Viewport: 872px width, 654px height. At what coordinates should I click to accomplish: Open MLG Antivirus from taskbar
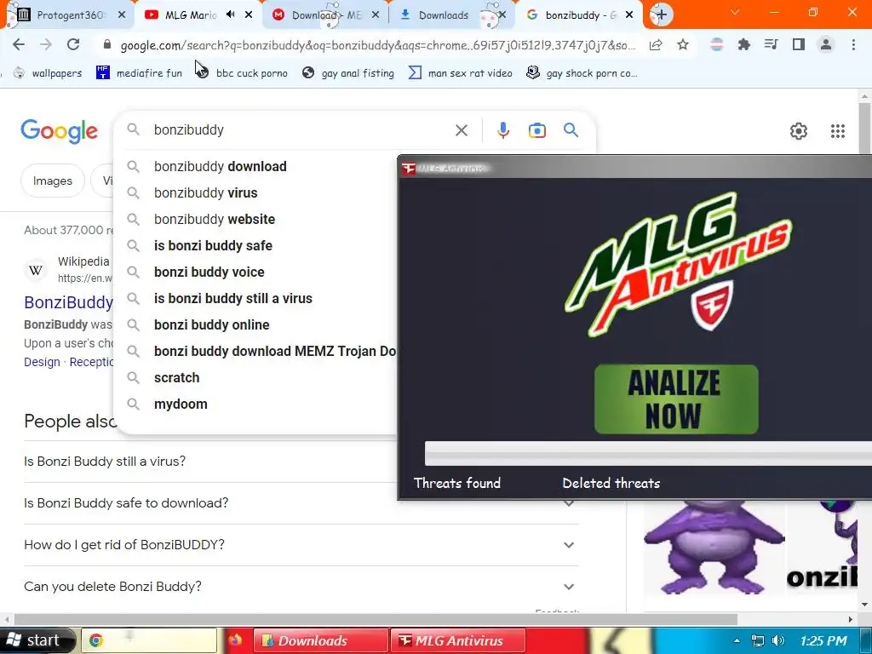[457, 640]
